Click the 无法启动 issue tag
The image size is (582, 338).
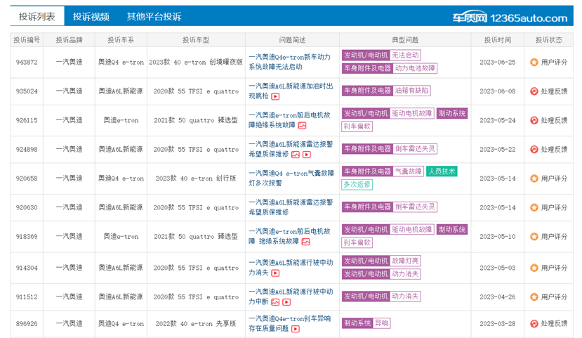pos(405,56)
